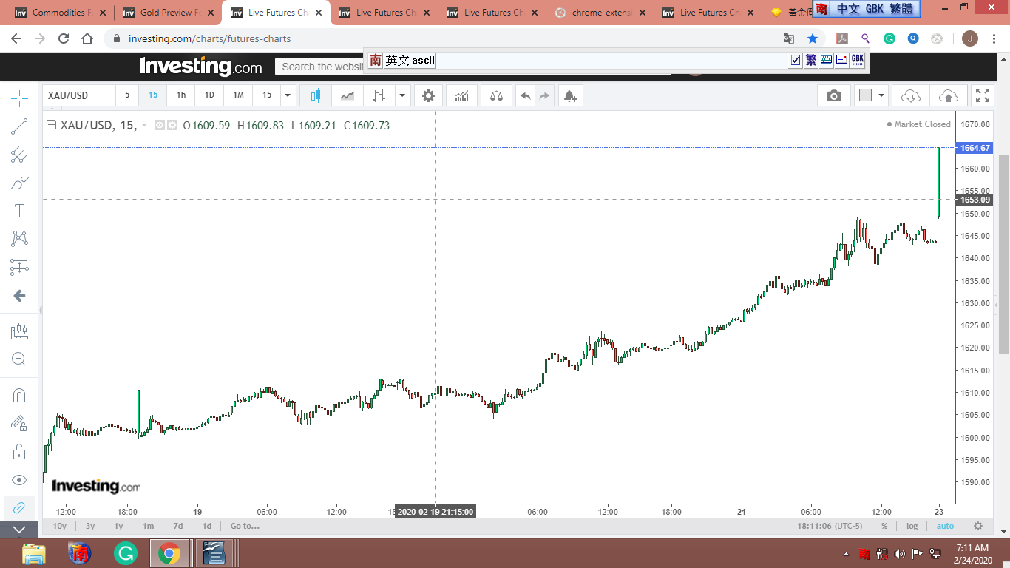This screenshot has height=568, width=1010.
Task: Open the Compare symbols scales icon
Action: coord(496,95)
